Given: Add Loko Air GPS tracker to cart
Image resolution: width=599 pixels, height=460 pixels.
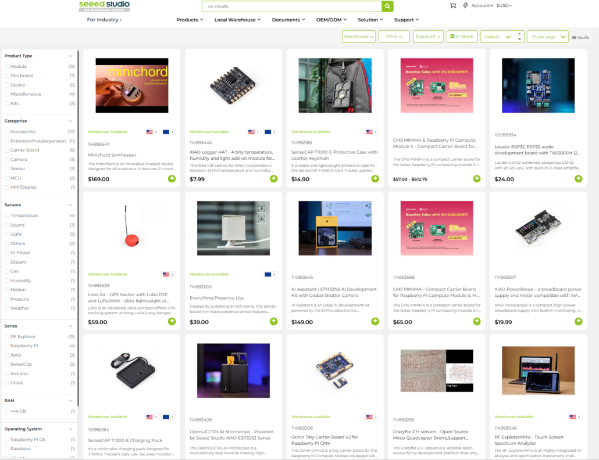Looking at the screenshot, I should 172,321.
